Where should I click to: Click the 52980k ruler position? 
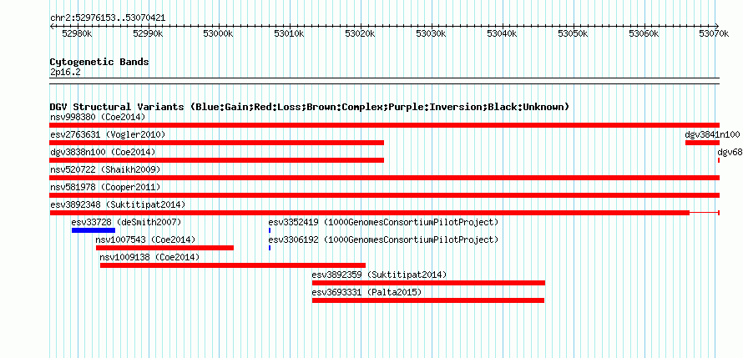(78, 33)
